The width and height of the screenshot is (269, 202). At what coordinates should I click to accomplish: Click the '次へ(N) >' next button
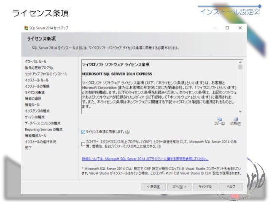tap(179, 186)
